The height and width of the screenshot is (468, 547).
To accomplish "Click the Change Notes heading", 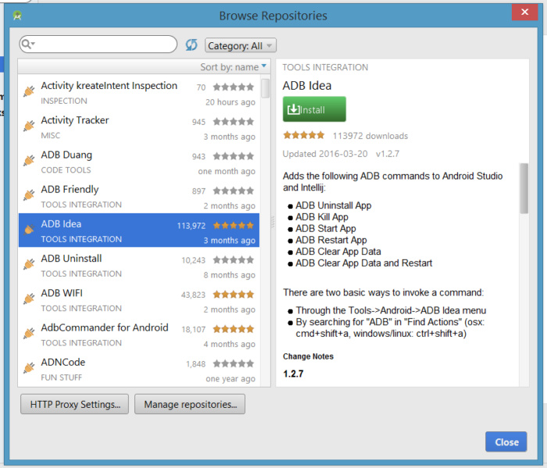I will pyautogui.click(x=308, y=356).
